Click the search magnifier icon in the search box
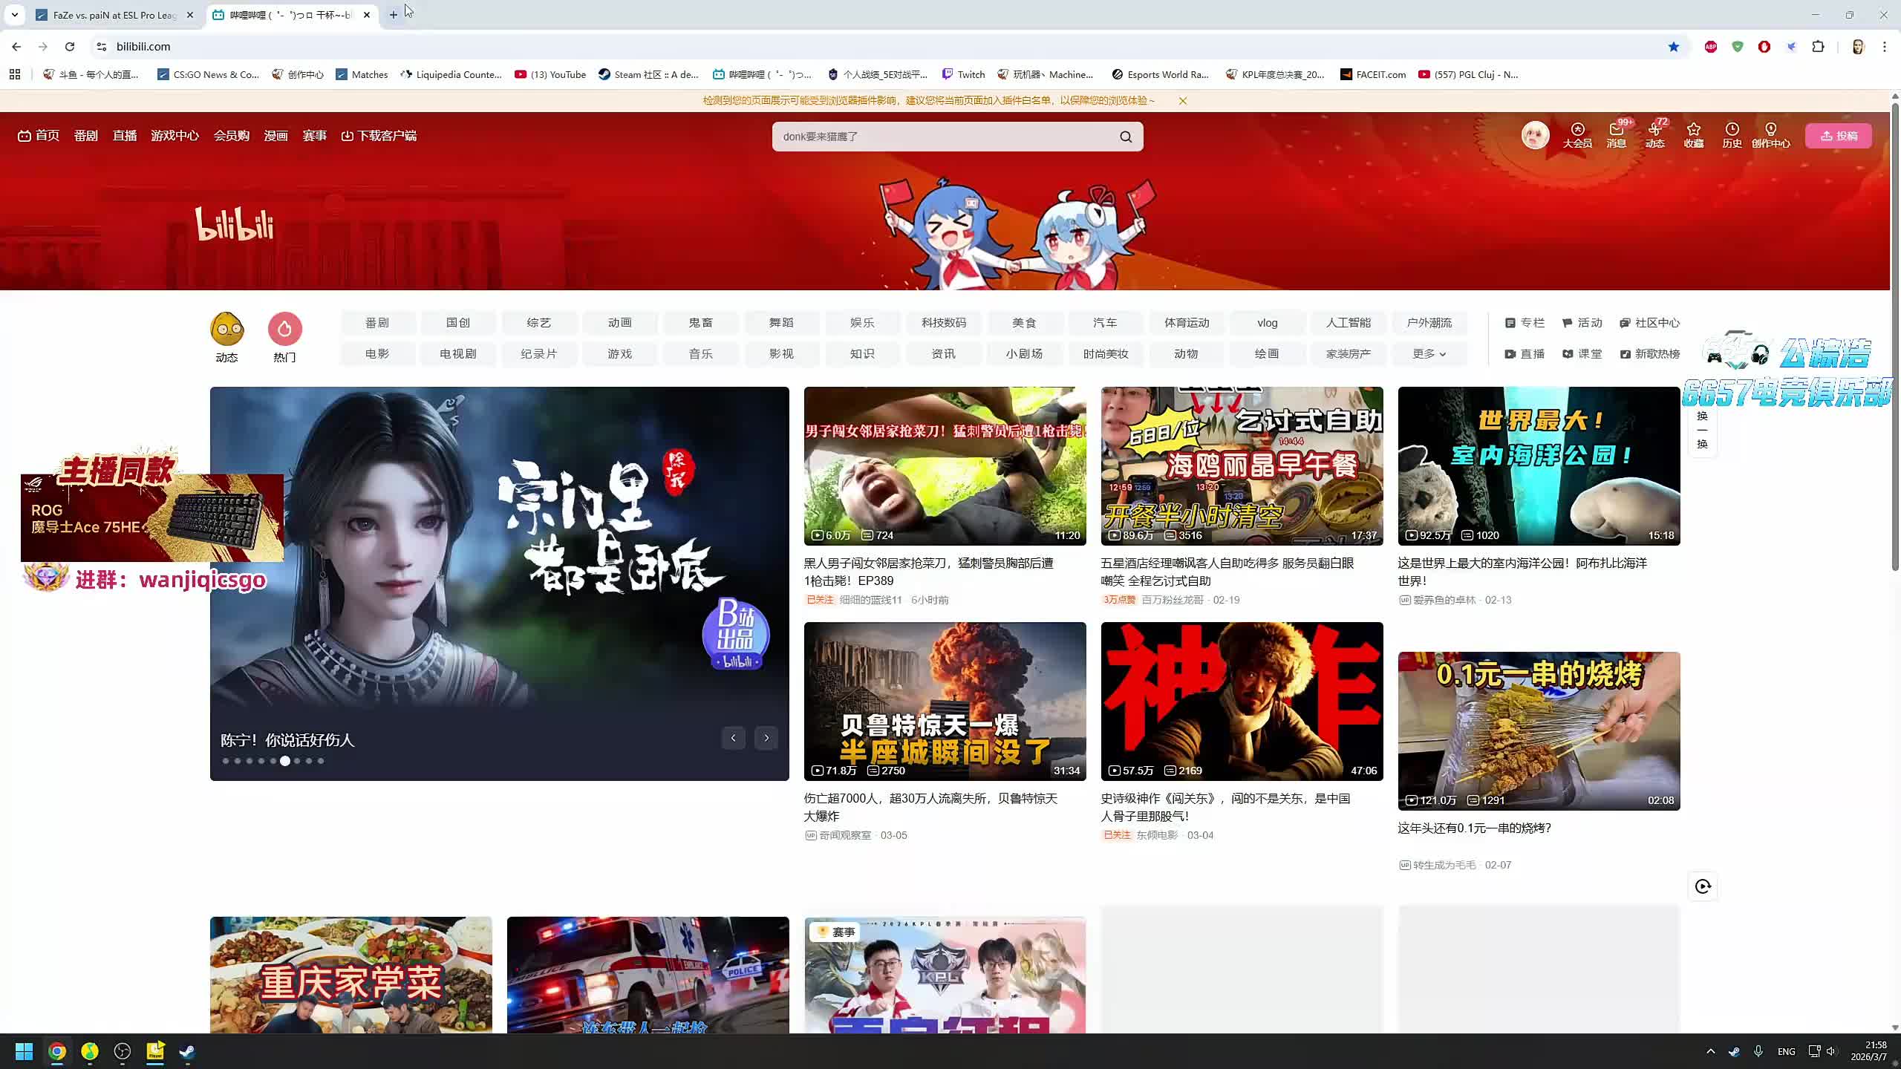Image resolution: width=1901 pixels, height=1069 pixels. pyautogui.click(x=1126, y=137)
